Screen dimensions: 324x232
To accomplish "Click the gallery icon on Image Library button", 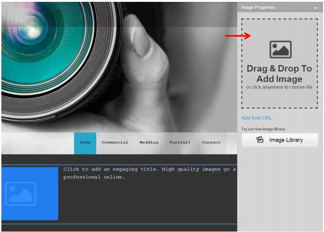I will 260,140.
